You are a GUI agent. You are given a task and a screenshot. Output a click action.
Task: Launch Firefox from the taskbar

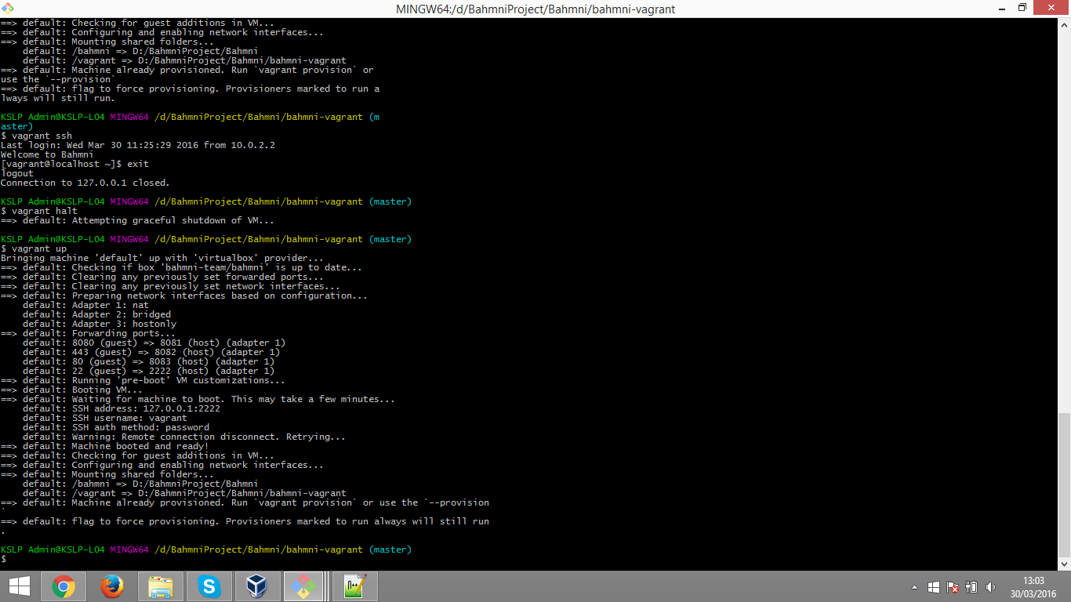112,586
